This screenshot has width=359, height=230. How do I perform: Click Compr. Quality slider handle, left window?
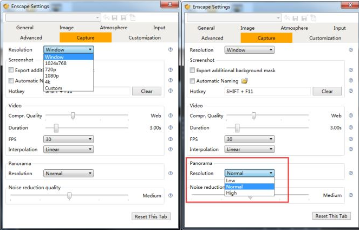[x=73, y=116]
